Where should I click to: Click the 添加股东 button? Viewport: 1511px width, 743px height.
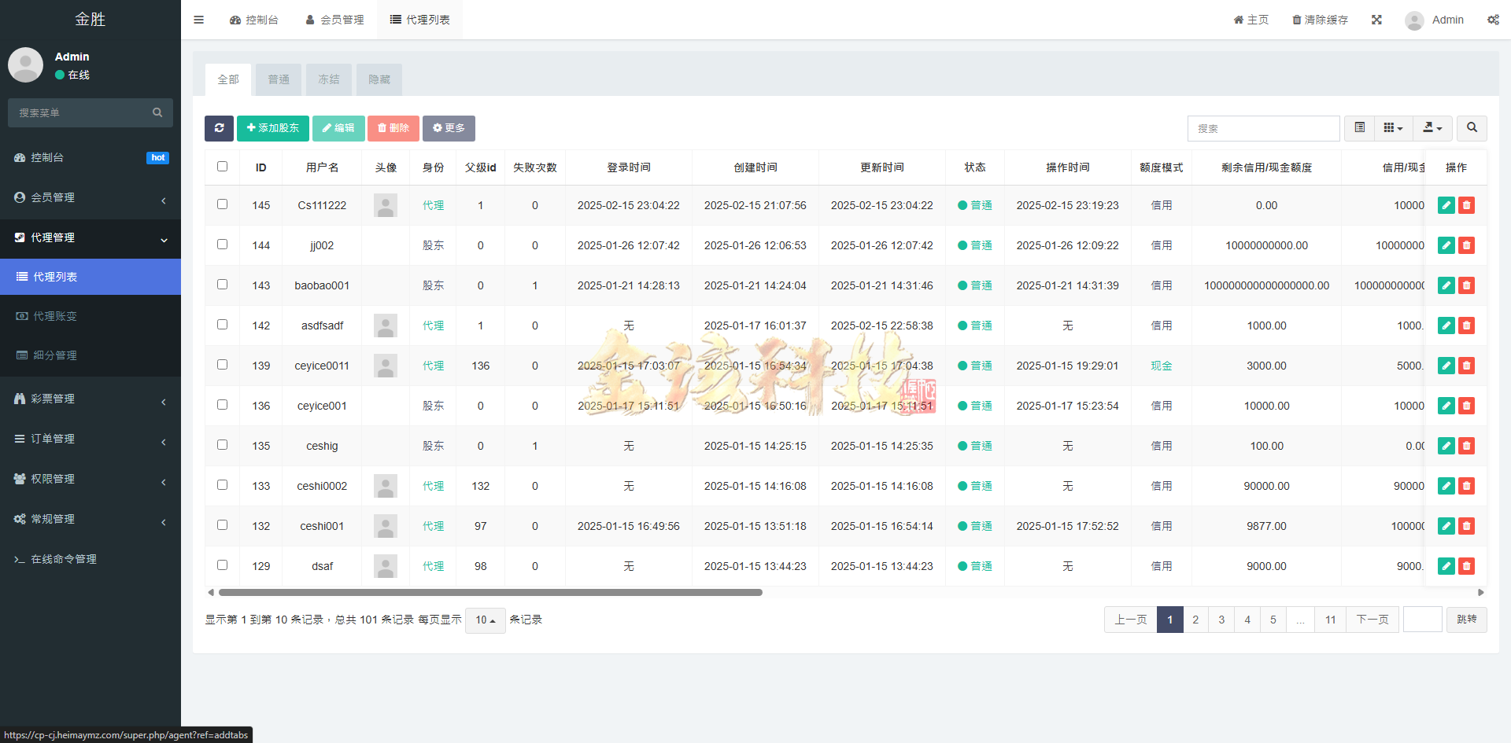click(273, 128)
